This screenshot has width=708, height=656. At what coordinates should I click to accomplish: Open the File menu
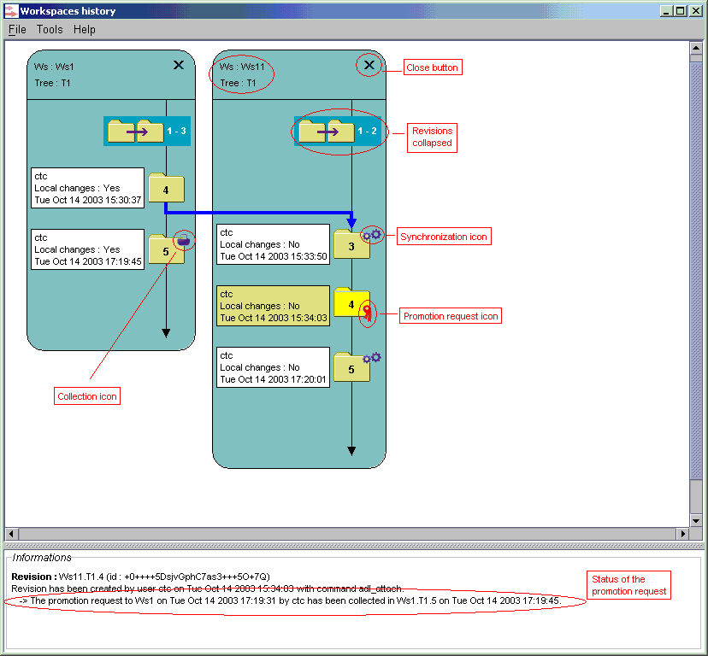(17, 29)
